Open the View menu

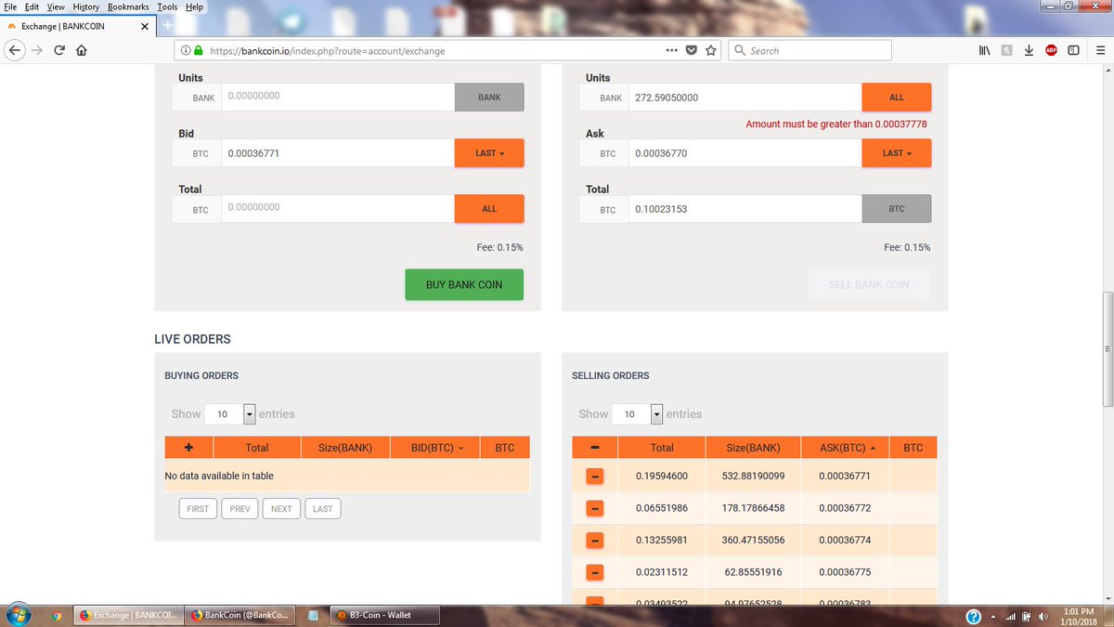56,7
